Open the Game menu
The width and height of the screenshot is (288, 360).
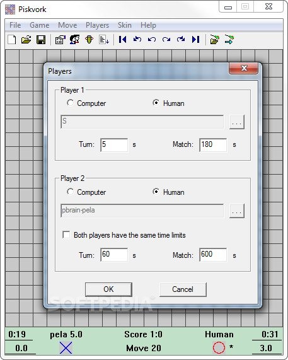[x=40, y=25]
